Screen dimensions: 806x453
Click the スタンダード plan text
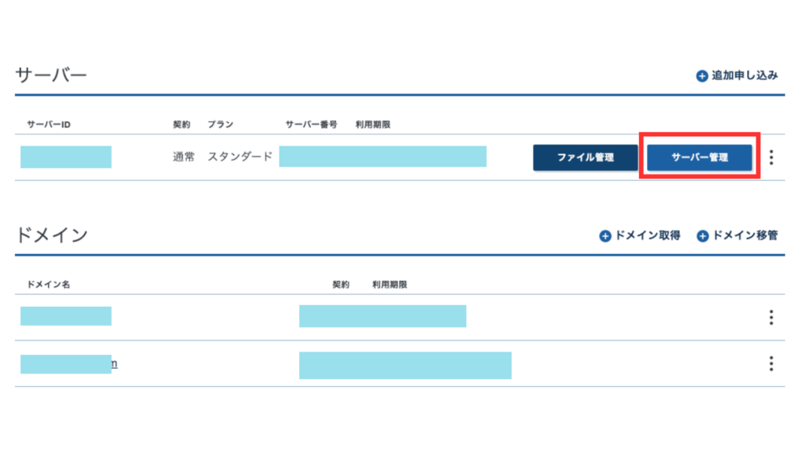coord(240,157)
